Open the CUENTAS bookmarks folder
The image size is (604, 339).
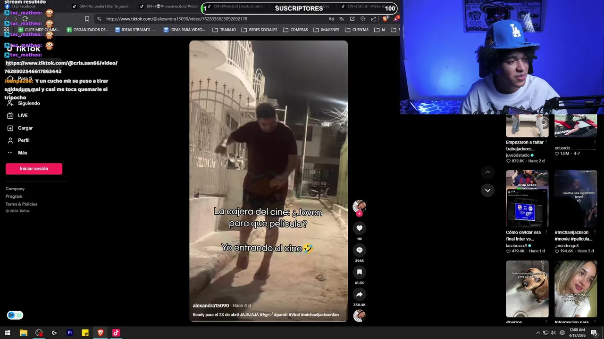(356, 30)
